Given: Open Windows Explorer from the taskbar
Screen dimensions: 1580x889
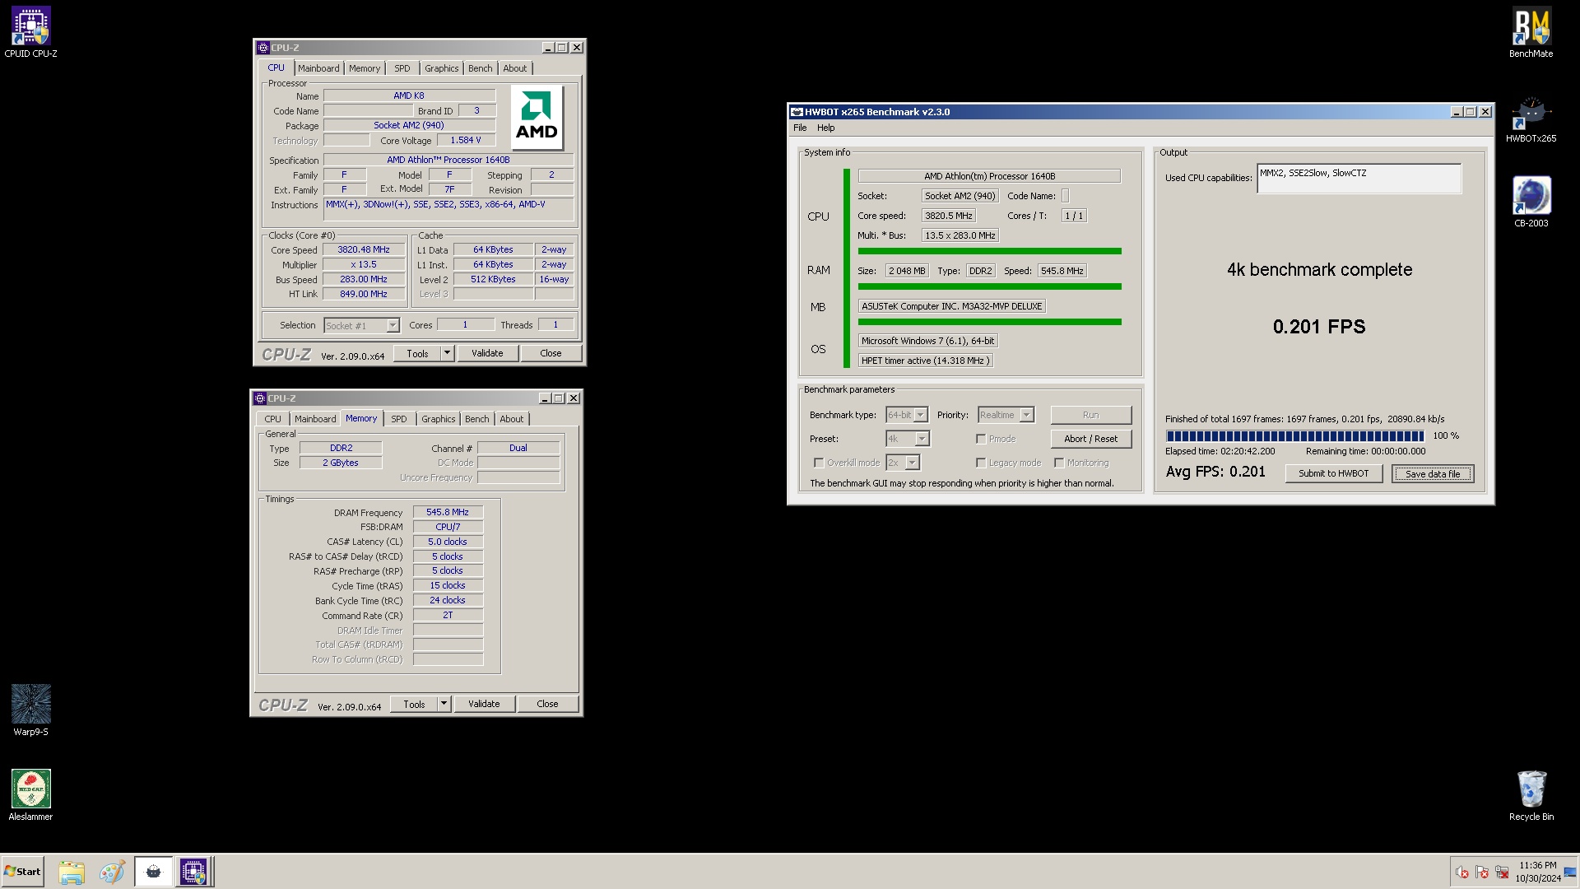Looking at the screenshot, I should click(x=72, y=872).
